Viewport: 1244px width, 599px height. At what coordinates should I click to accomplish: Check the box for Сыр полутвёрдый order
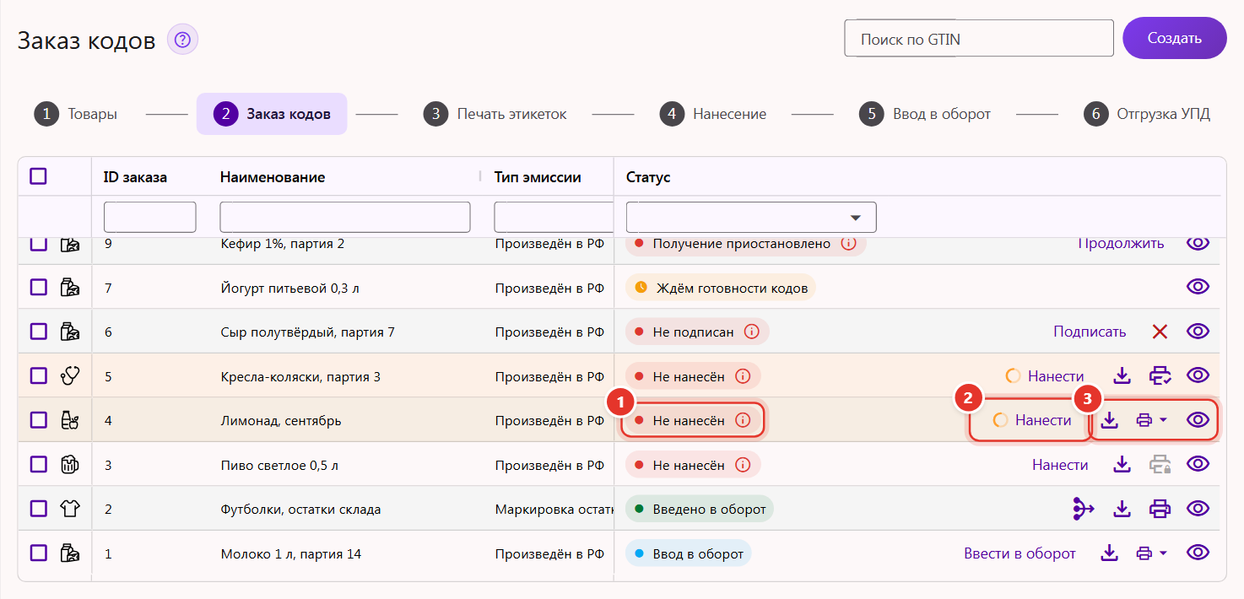pos(39,332)
